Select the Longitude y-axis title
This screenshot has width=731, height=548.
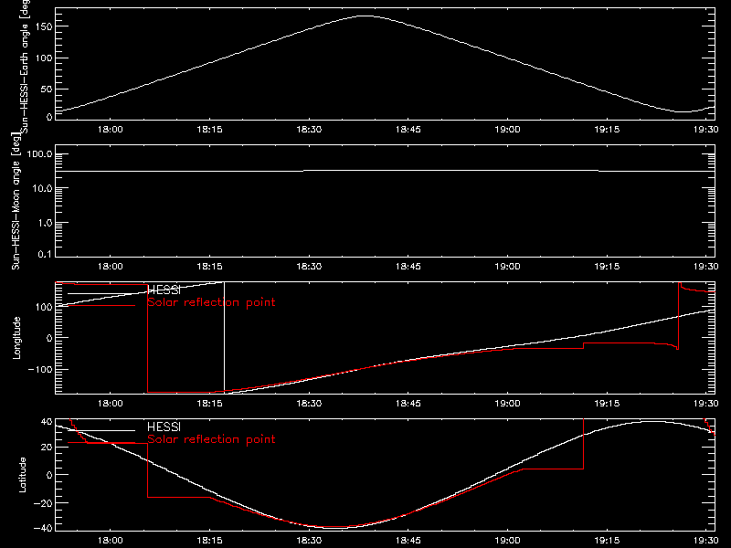16,338
